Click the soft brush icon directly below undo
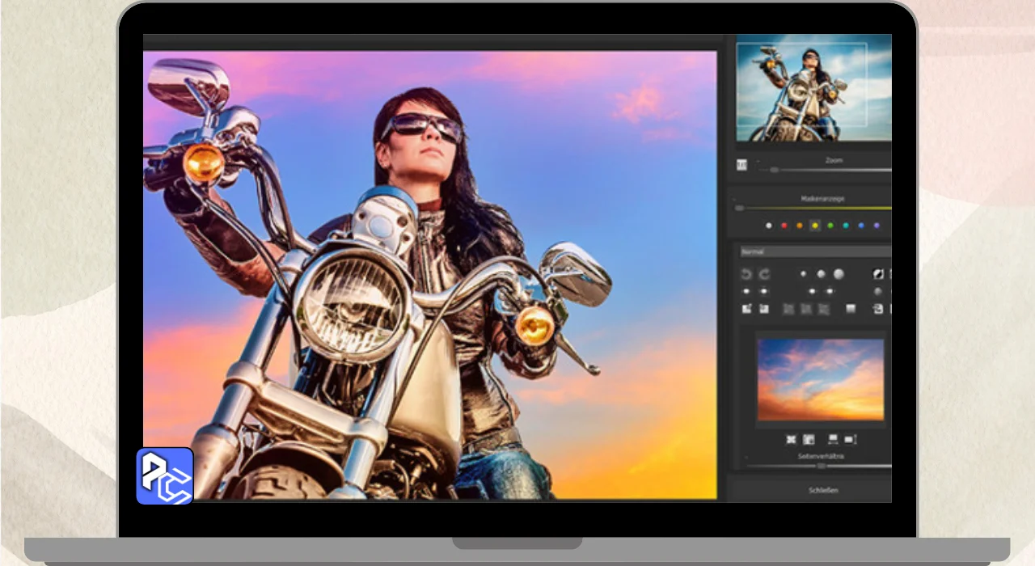Screen dimensions: 1035x566 point(746,291)
